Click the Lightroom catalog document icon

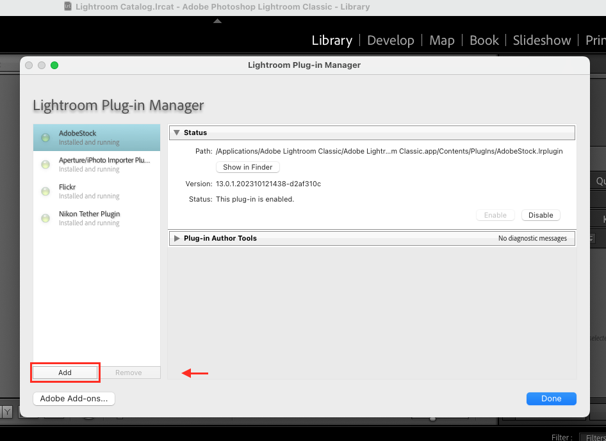coord(68,6)
